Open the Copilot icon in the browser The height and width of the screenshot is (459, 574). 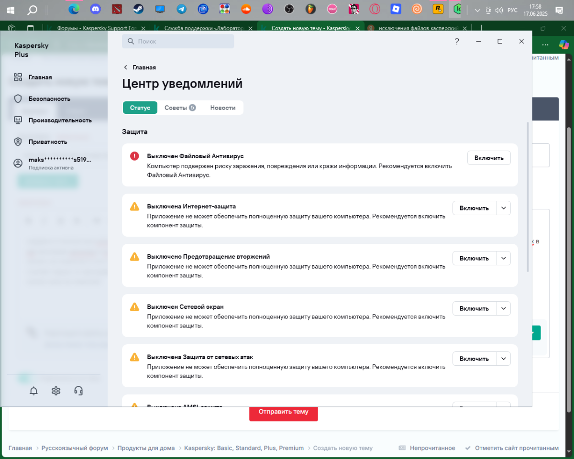(564, 44)
